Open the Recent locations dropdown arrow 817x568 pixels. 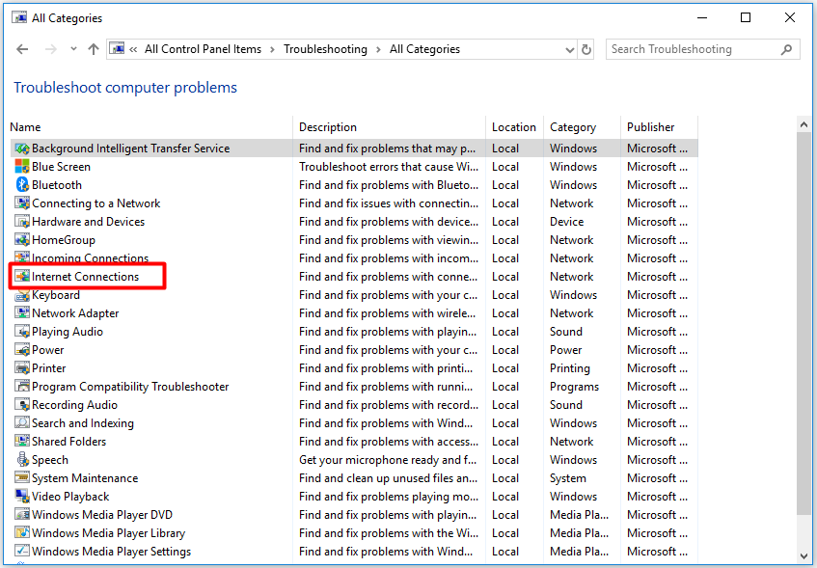click(73, 49)
